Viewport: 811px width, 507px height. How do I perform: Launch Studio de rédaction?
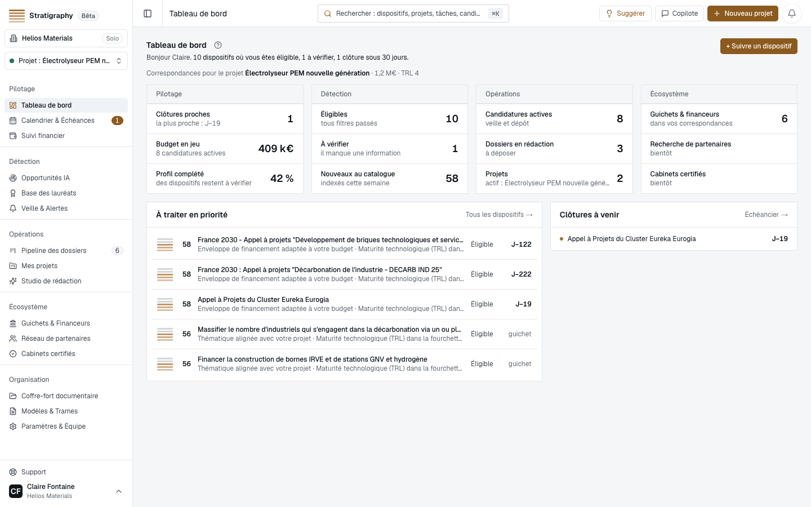66,281
